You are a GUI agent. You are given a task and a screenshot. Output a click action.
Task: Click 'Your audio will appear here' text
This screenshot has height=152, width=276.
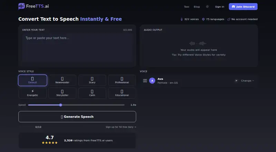tap(199, 50)
